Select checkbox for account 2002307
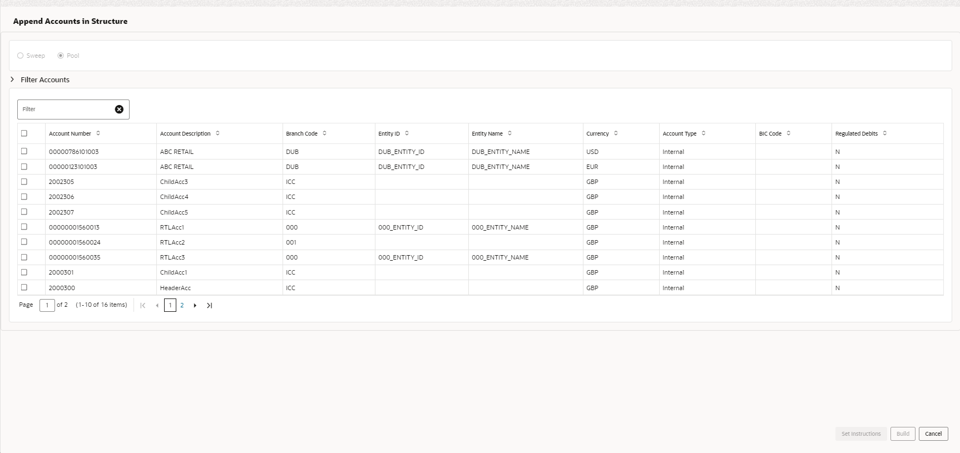The image size is (960, 453). coord(24,212)
